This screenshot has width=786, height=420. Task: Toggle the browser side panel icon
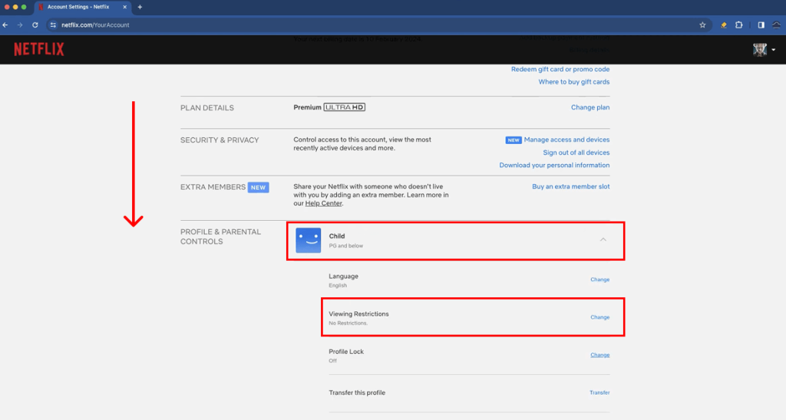click(761, 25)
